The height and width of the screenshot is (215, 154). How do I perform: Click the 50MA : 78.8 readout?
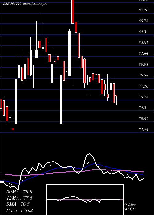point(19,192)
